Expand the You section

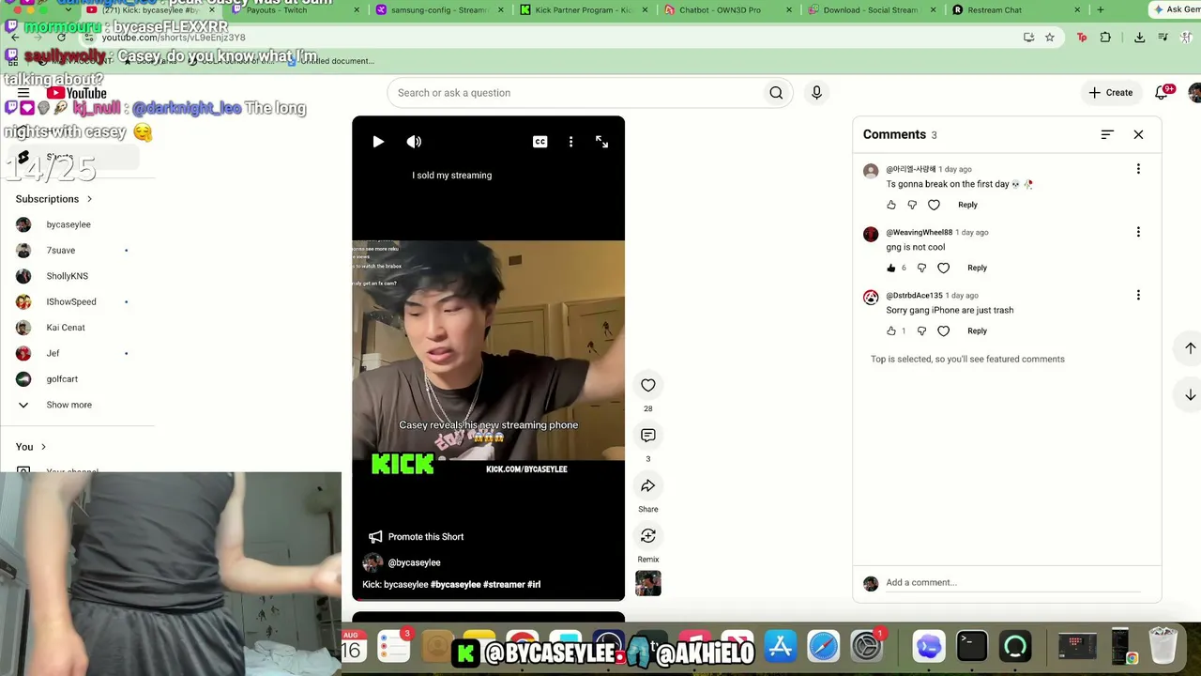tap(31, 447)
